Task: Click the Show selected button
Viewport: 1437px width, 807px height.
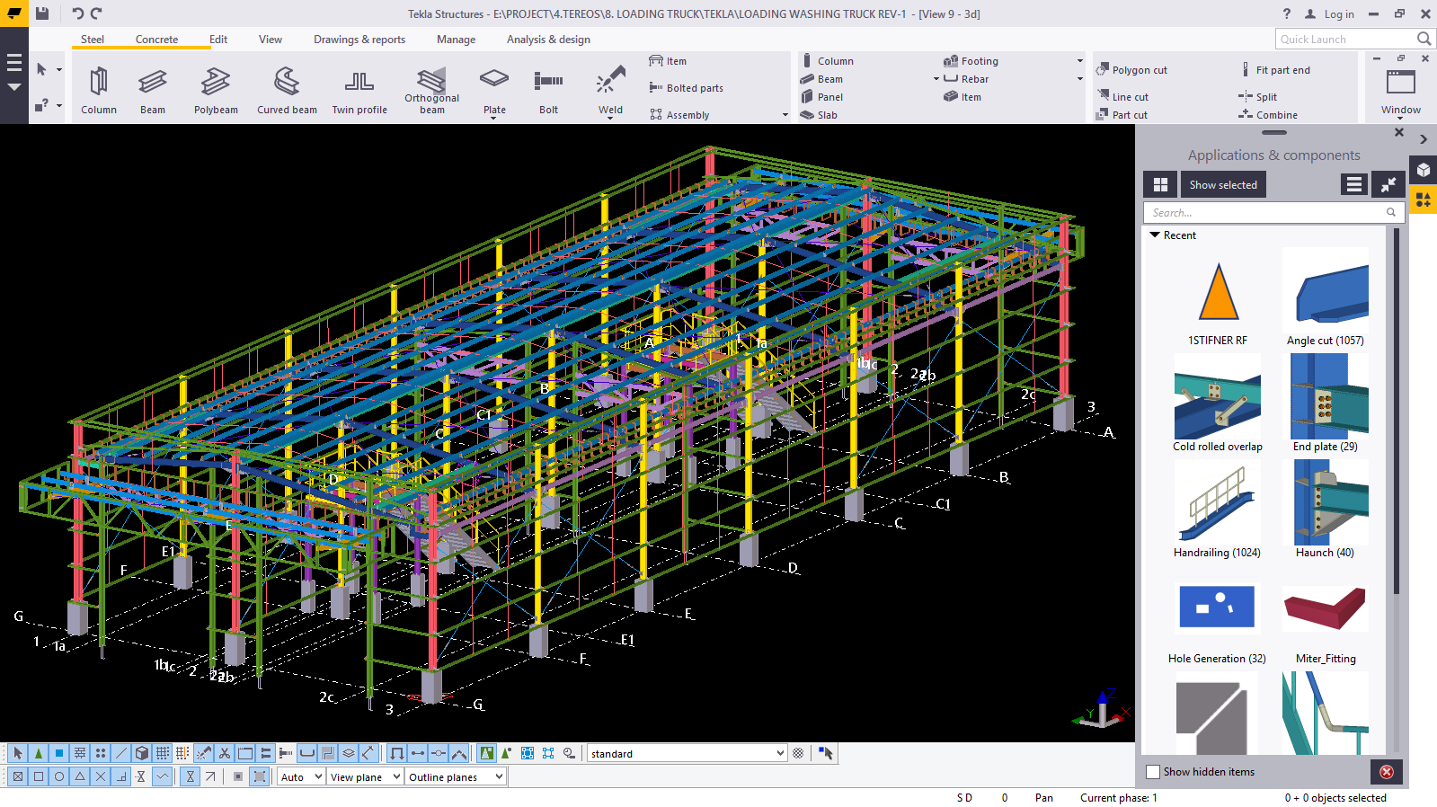Action: (1223, 184)
